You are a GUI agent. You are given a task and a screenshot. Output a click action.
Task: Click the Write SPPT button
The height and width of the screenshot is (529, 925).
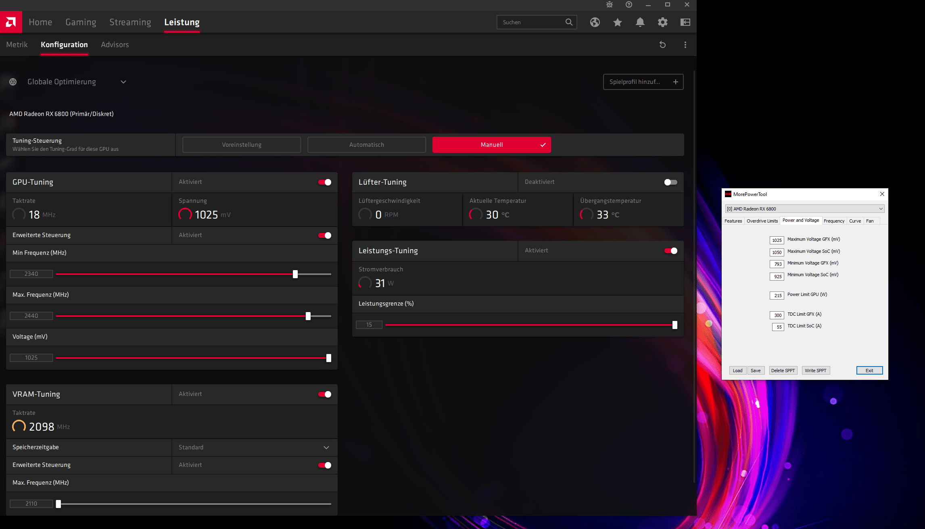(815, 371)
